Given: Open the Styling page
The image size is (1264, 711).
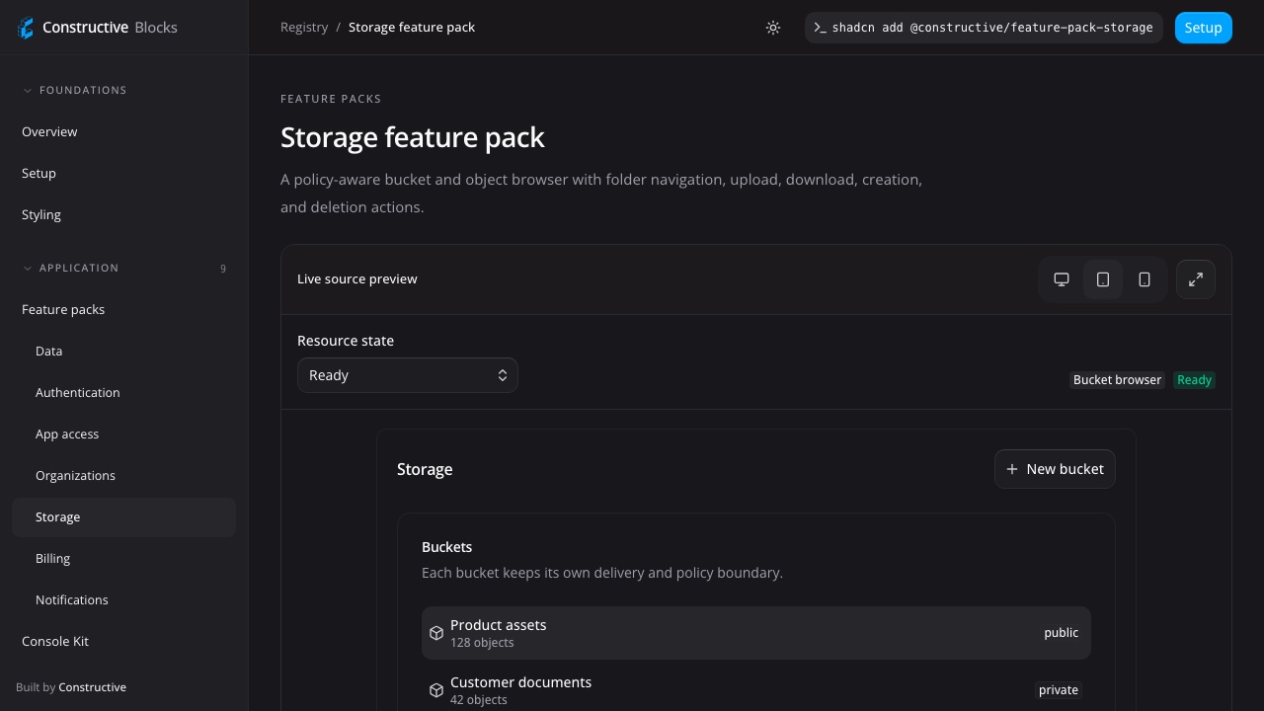Looking at the screenshot, I should pos(123,214).
